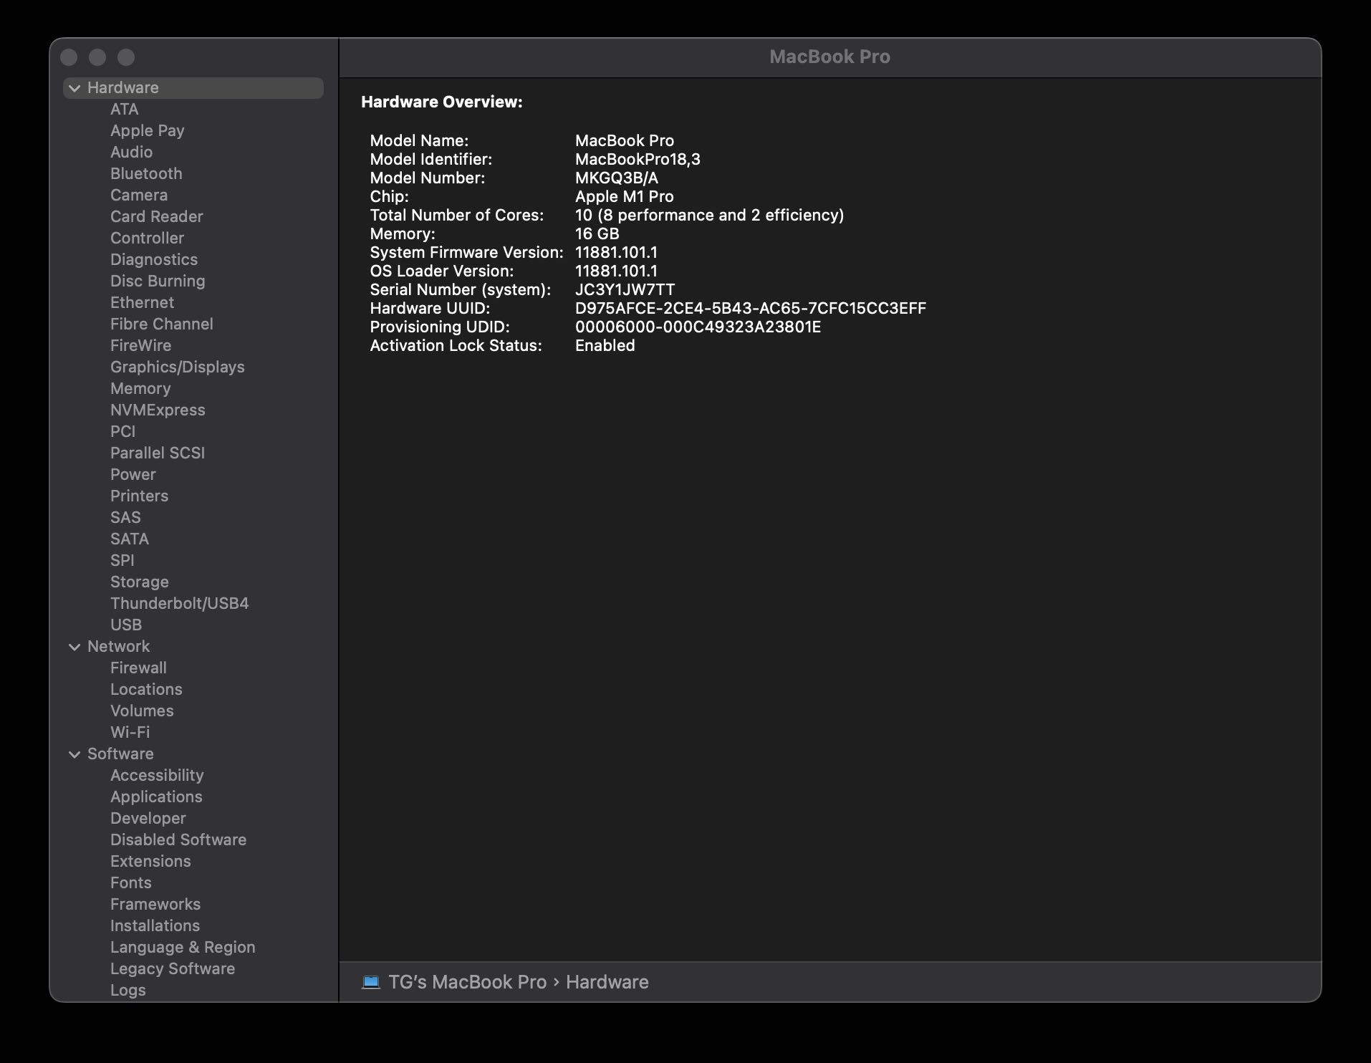Open Card Reader details

pos(157,217)
